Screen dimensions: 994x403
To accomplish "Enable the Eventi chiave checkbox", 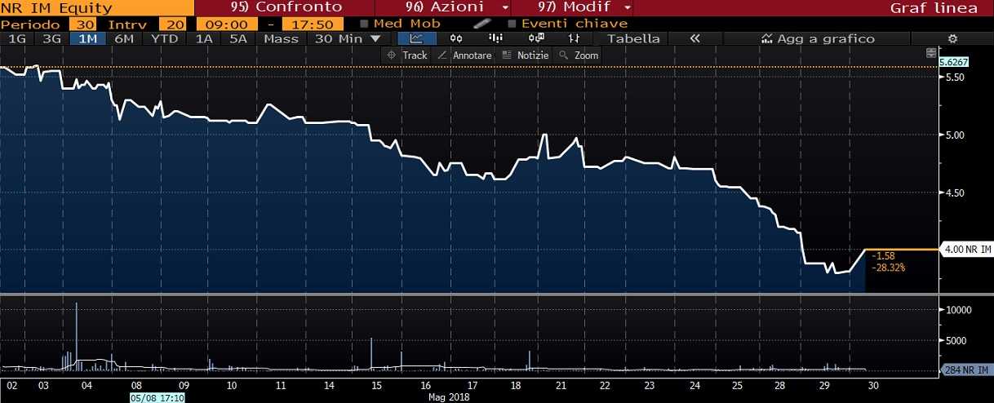I will [512, 24].
